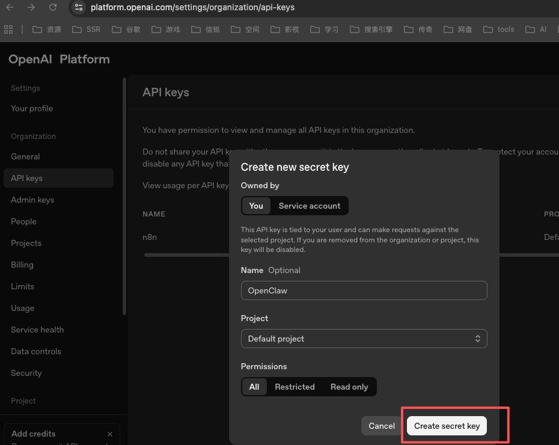
Task: Click Create secret key button
Action: pyautogui.click(x=447, y=426)
